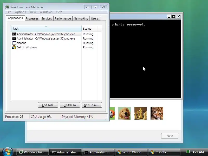Choose the golden retriever puppy picture
The image size is (208, 156).
tap(125, 113)
